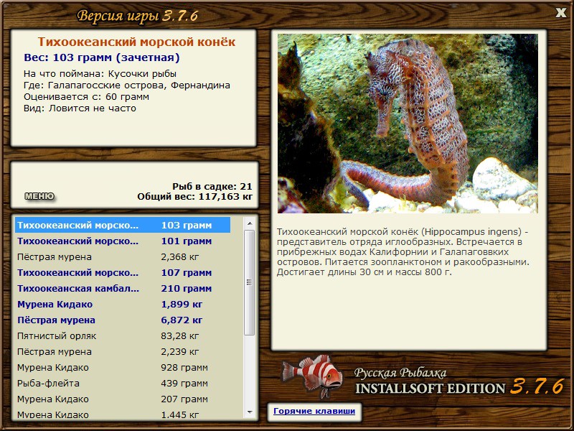Select Пёстрая мурена 6,872 кг row

(123, 320)
